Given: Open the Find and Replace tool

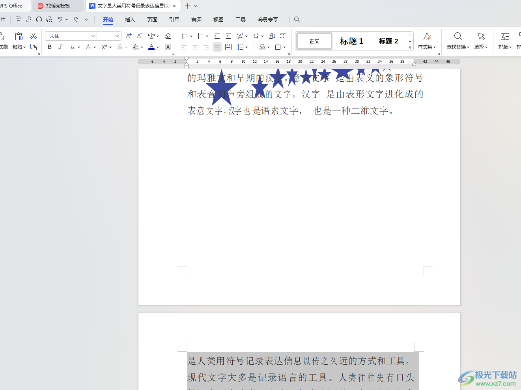Looking at the screenshot, I should coord(458,41).
